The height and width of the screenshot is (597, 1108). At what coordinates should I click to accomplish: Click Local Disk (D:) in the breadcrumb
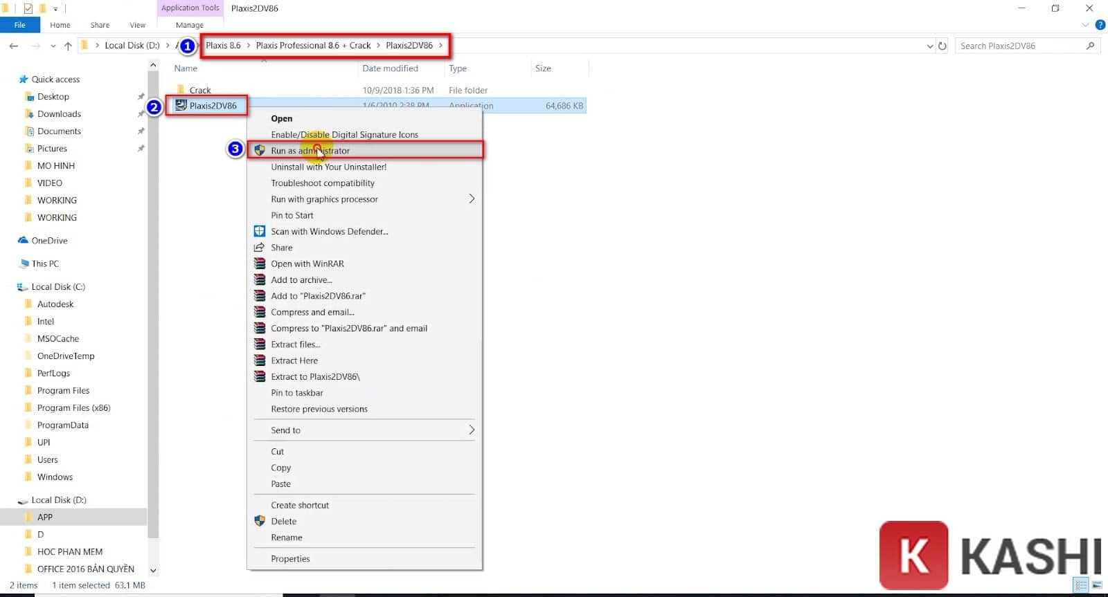tap(132, 46)
